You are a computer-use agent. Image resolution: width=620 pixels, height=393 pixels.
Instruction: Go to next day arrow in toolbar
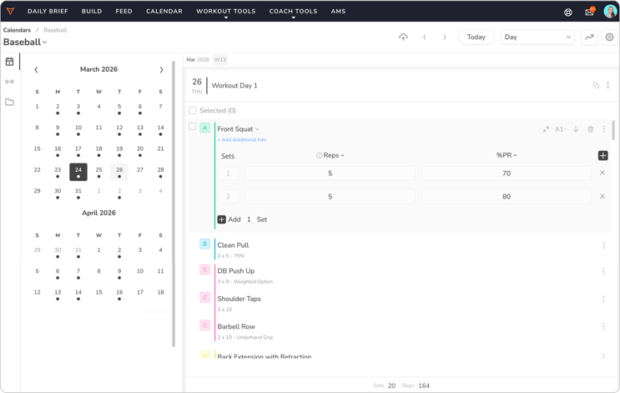point(445,38)
